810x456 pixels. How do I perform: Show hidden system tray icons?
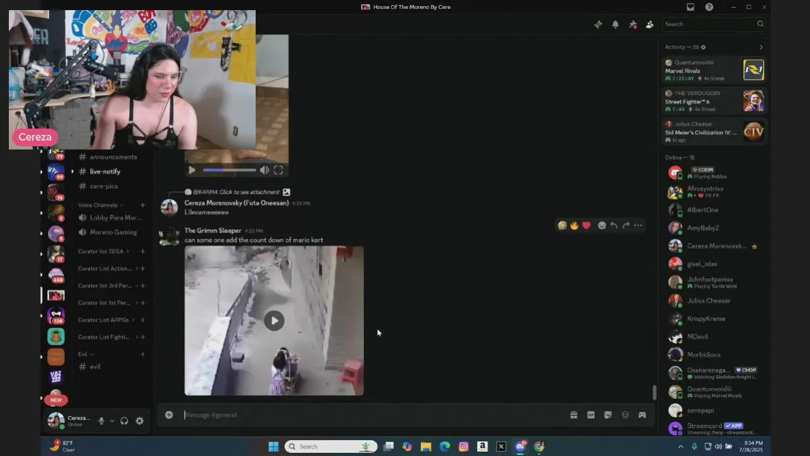click(x=680, y=446)
